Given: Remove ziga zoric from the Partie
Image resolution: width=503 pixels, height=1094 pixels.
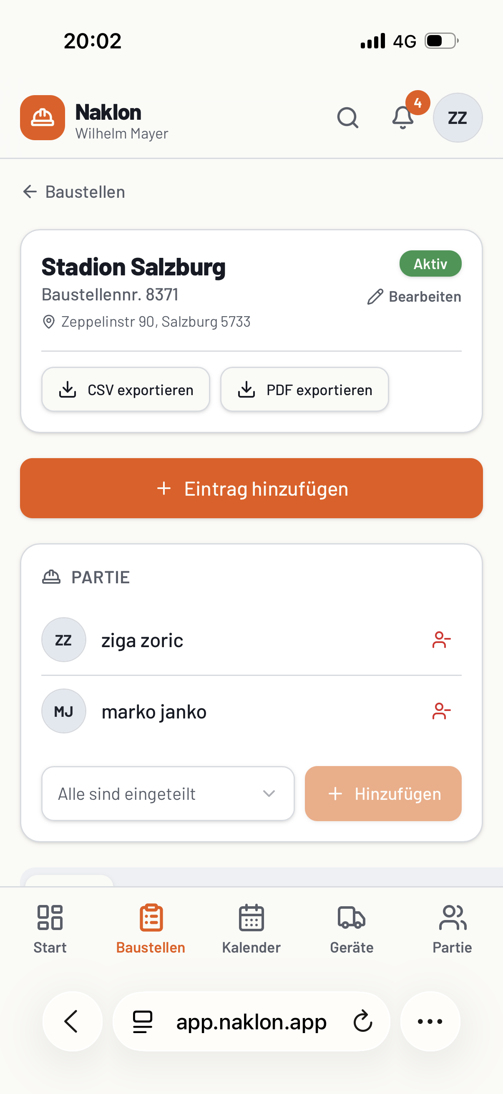Looking at the screenshot, I should point(441,640).
